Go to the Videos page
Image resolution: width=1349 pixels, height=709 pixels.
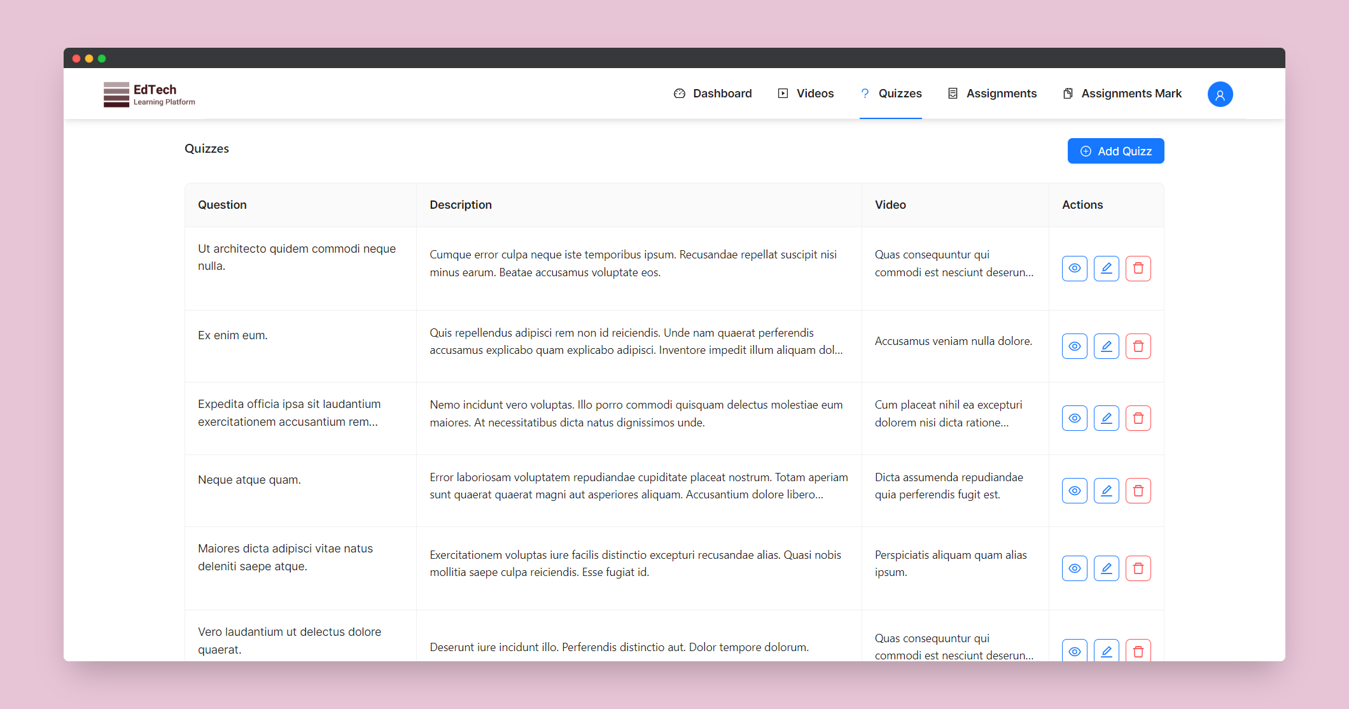pos(806,94)
